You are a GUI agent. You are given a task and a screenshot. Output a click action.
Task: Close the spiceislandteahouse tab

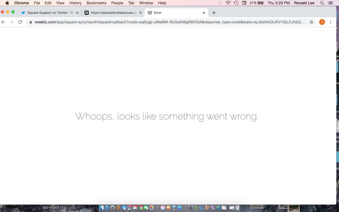pyautogui.click(x=140, y=13)
